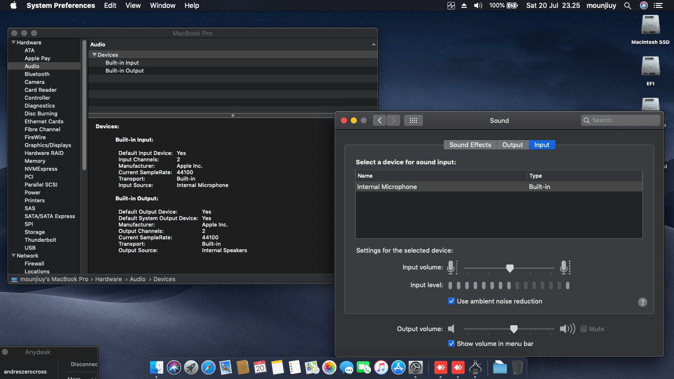Adjust the Input volume slider
Image resolution: width=674 pixels, height=379 pixels.
tap(509, 268)
